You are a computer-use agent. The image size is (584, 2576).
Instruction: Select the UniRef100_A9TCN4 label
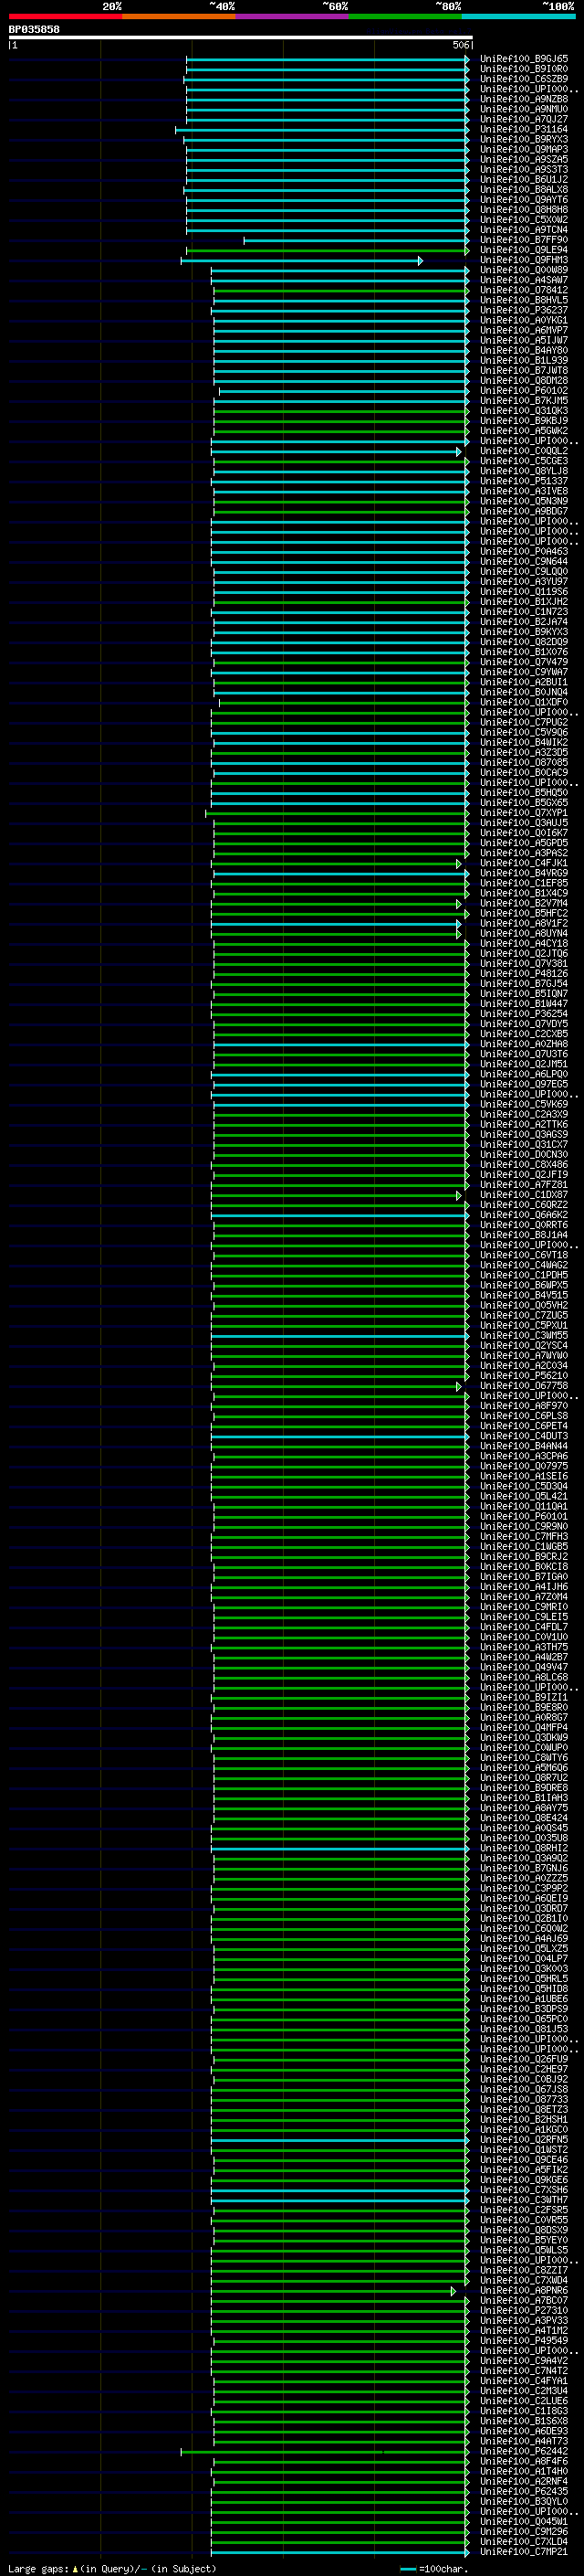pyautogui.click(x=524, y=230)
